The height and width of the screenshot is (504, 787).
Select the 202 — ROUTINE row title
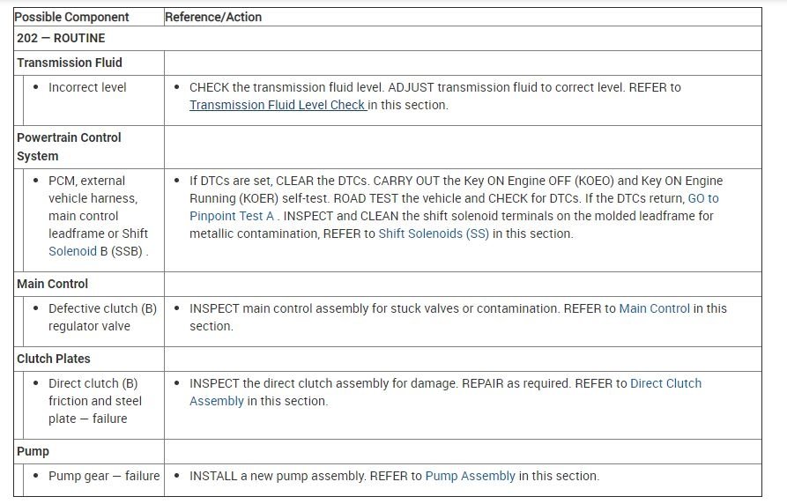(x=61, y=39)
